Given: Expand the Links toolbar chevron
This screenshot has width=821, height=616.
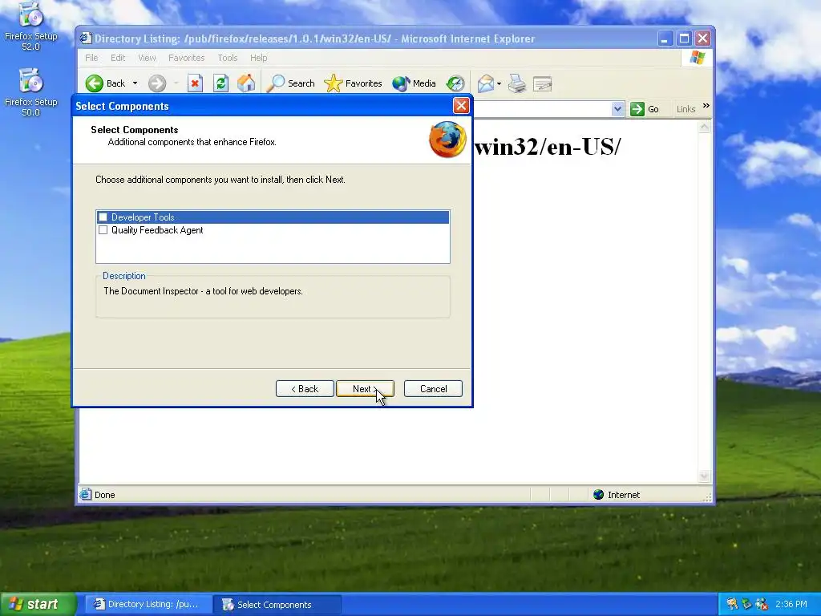Looking at the screenshot, I should point(706,106).
